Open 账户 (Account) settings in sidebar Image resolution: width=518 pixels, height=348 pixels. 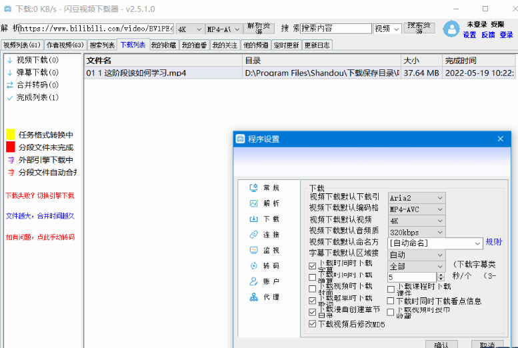point(264,281)
